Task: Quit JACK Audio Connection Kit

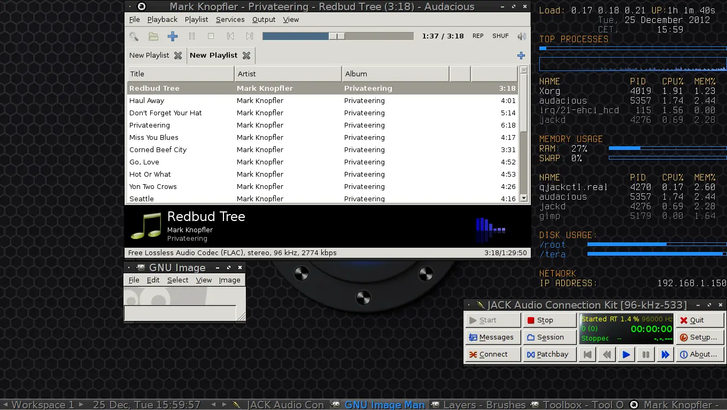Action: (700, 320)
